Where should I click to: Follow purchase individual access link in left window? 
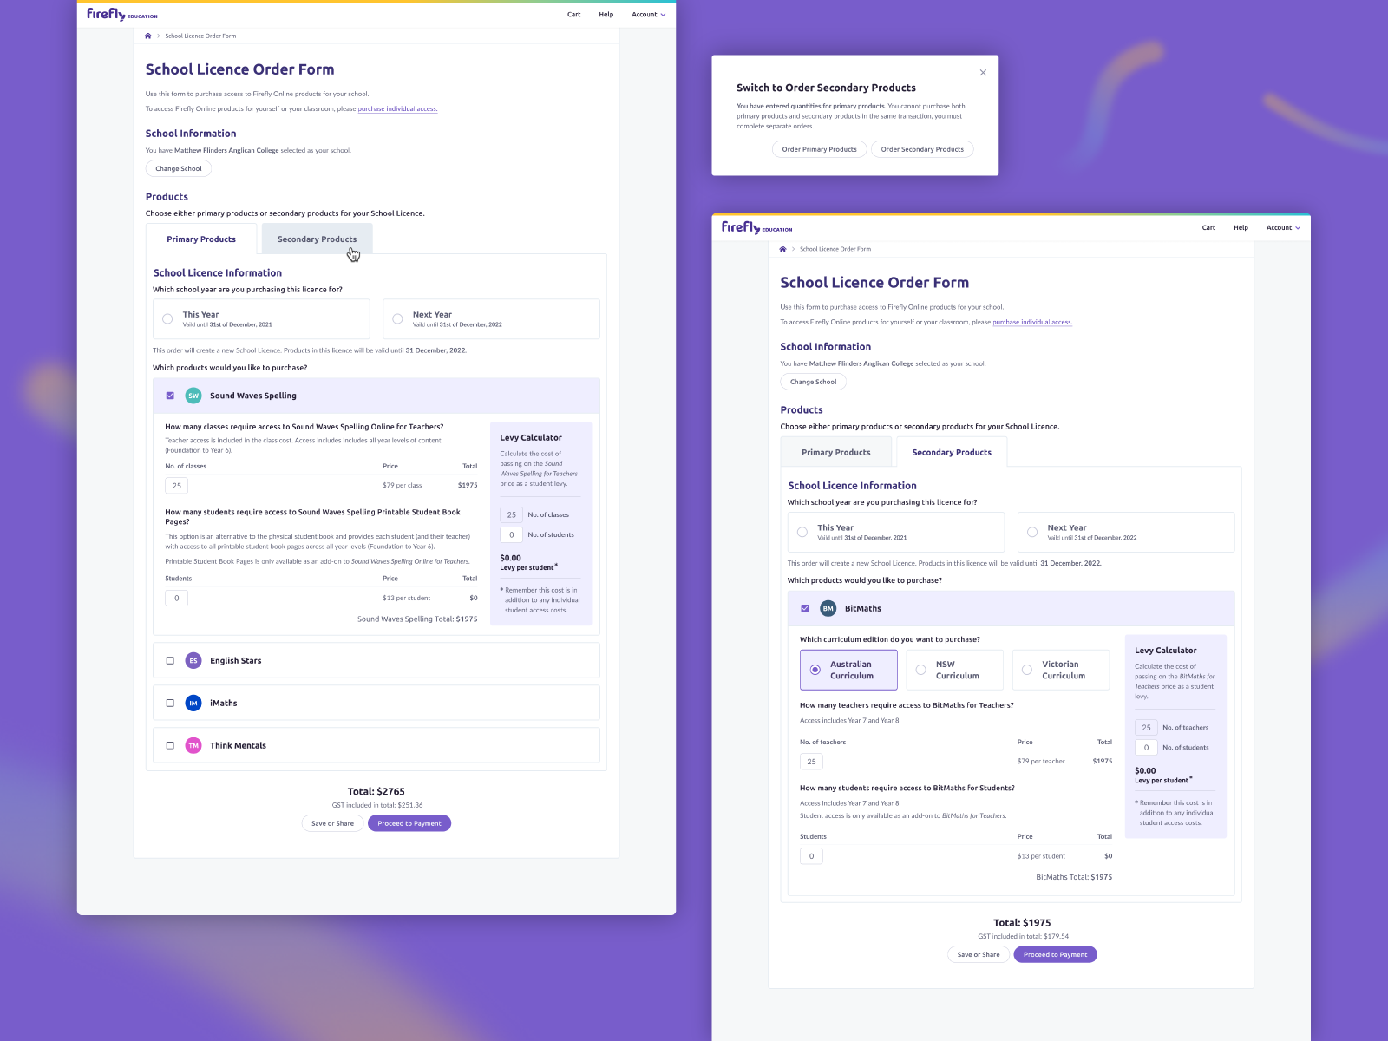[x=397, y=109]
